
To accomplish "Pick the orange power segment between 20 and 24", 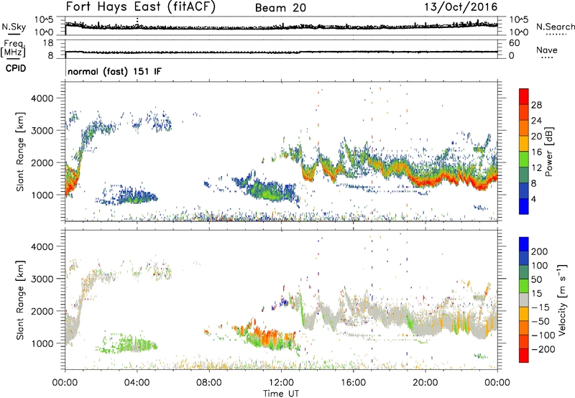I will click(x=524, y=129).
